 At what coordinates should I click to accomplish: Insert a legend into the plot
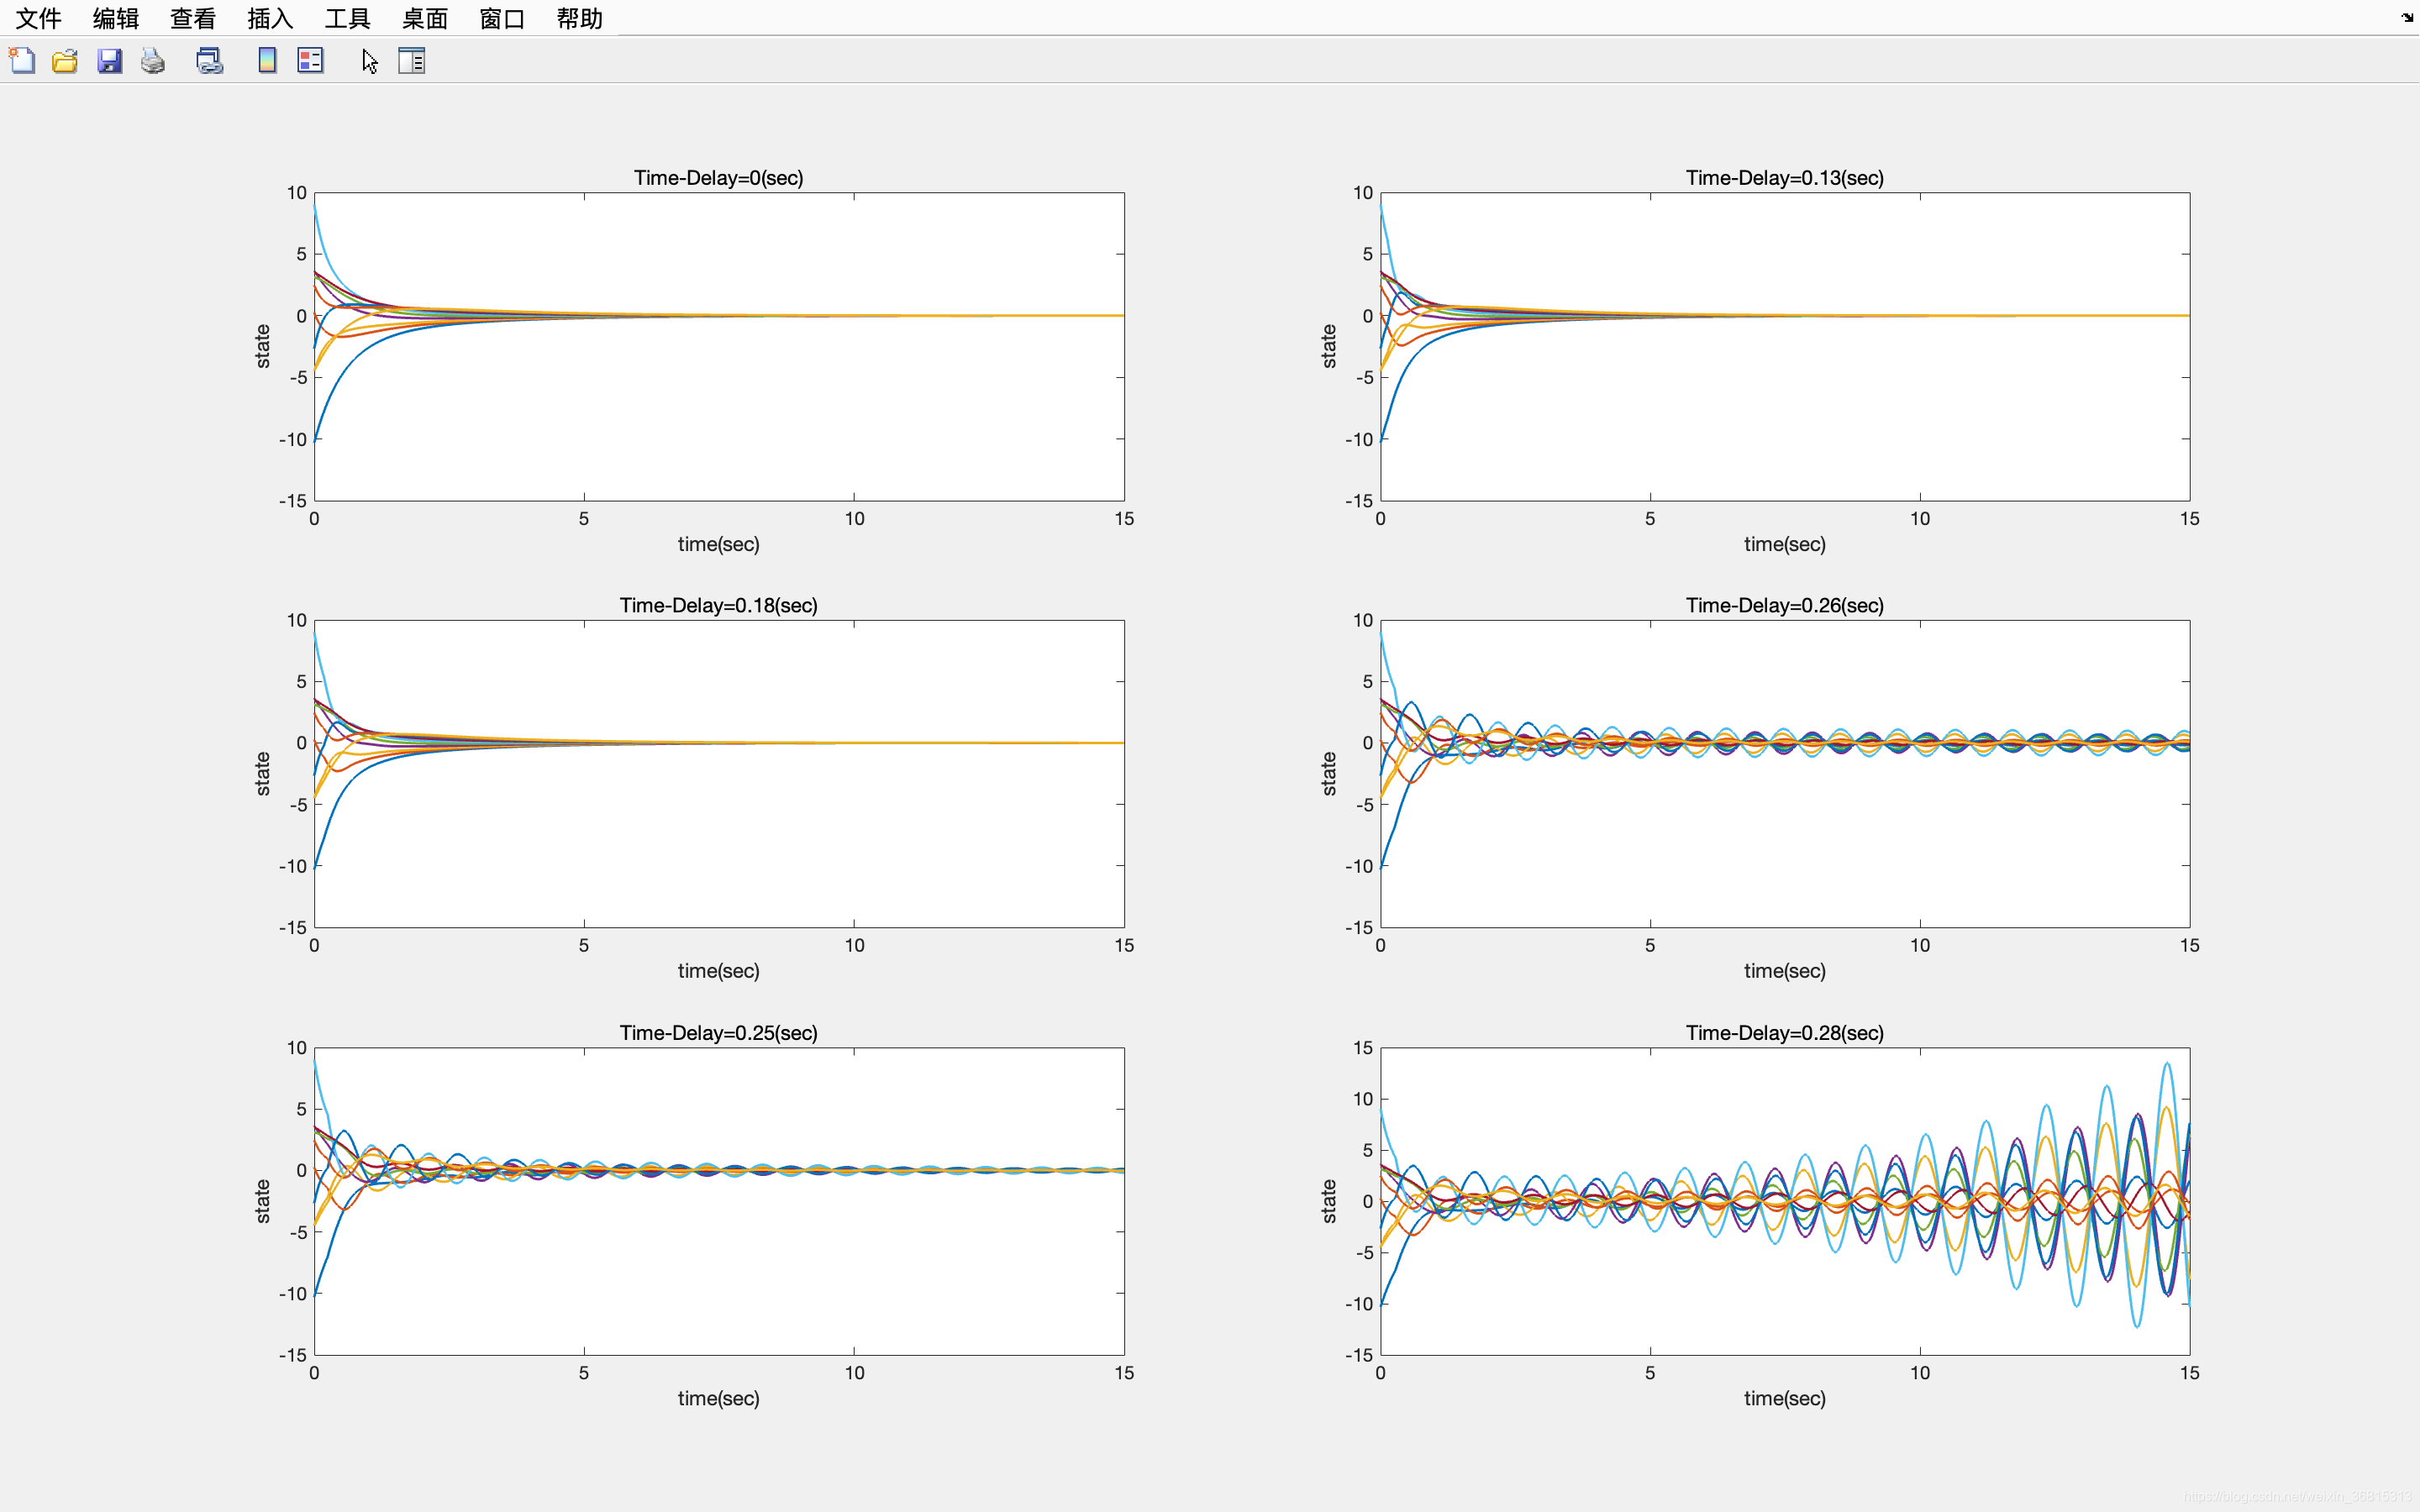pyautogui.click(x=310, y=60)
